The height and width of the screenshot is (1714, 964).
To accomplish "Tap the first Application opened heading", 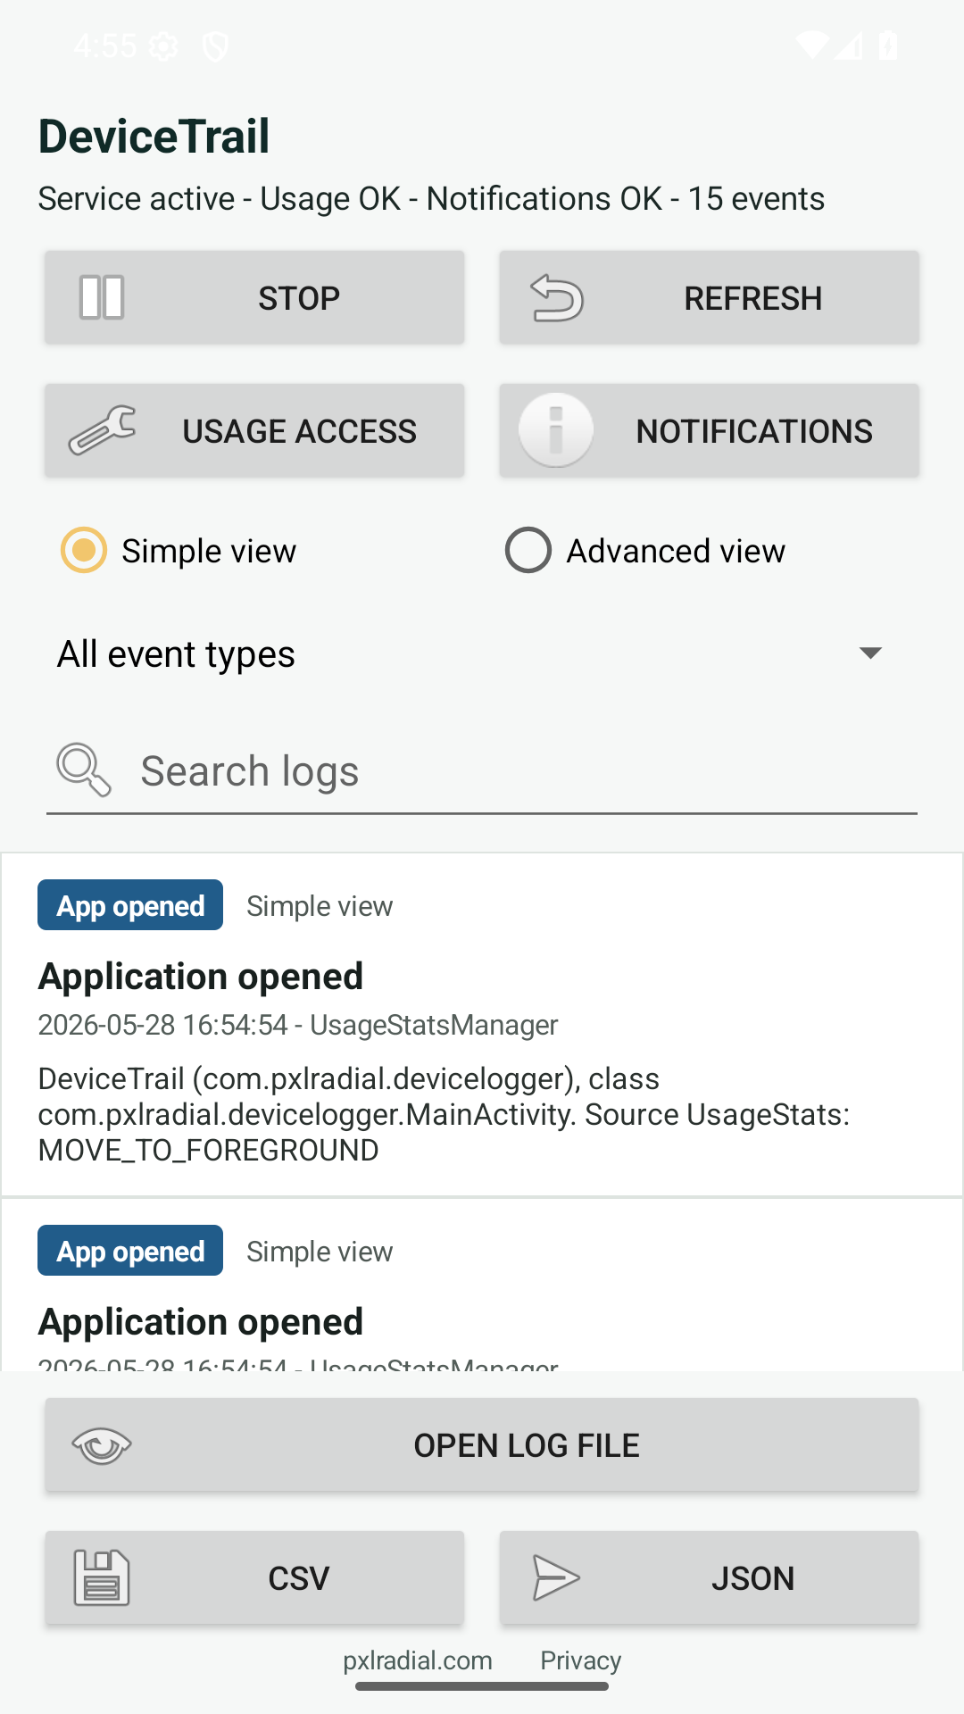I will [x=201, y=977].
